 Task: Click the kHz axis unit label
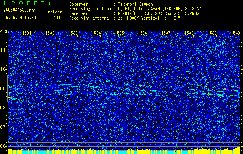[x=3, y=31]
